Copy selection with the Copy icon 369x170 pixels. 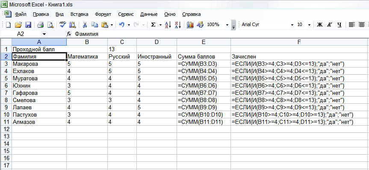click(94, 25)
